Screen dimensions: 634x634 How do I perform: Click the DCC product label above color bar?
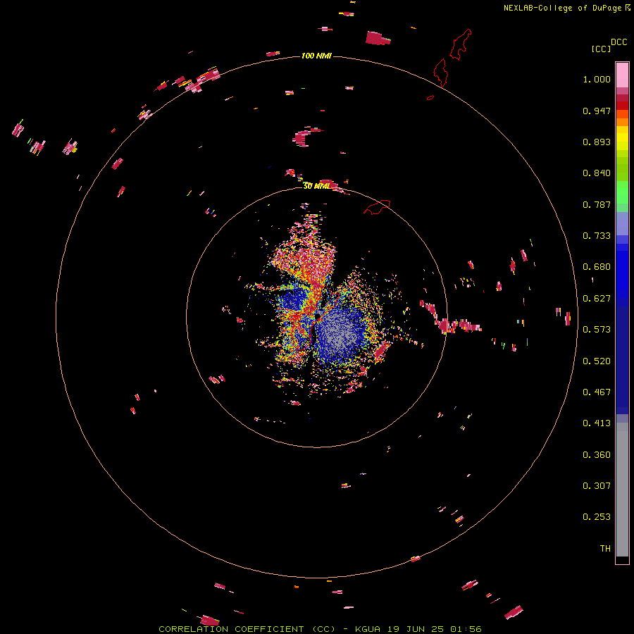coord(619,42)
